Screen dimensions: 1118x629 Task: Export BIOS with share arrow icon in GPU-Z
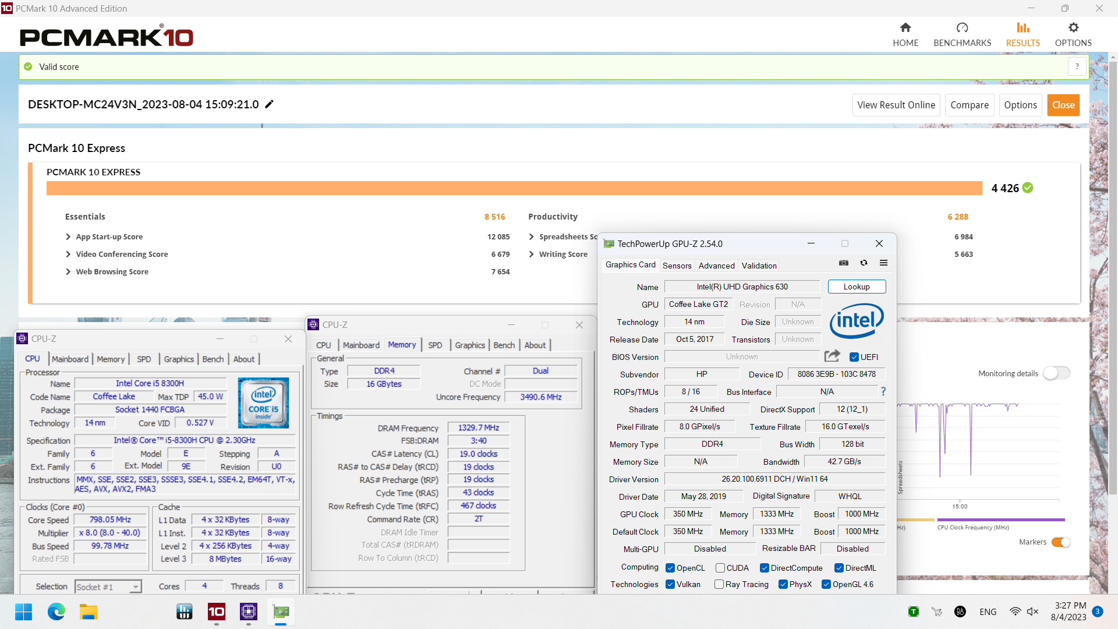click(x=832, y=356)
